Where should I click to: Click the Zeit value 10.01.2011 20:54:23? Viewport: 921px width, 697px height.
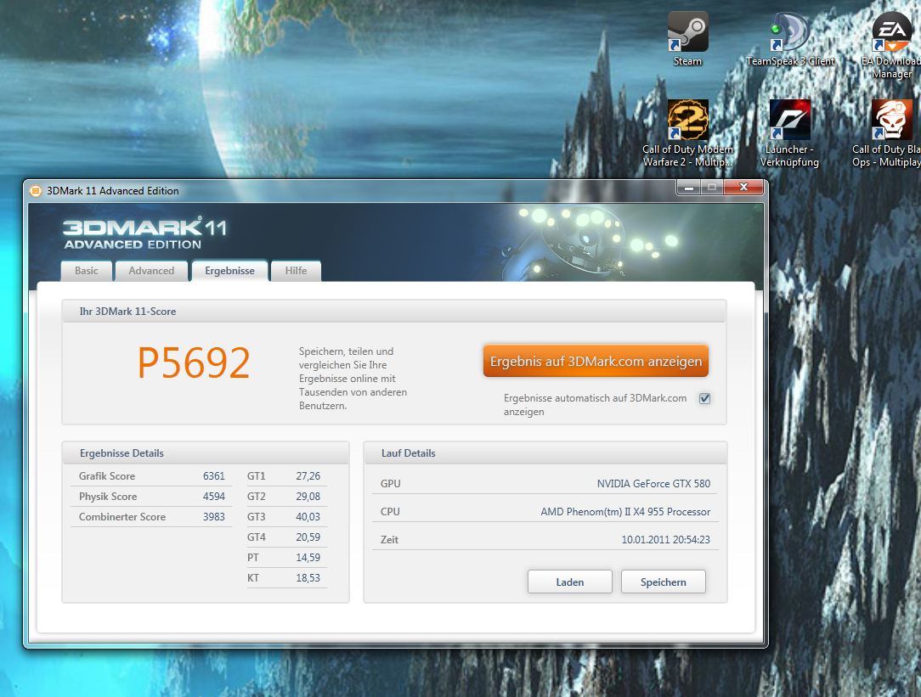click(665, 540)
